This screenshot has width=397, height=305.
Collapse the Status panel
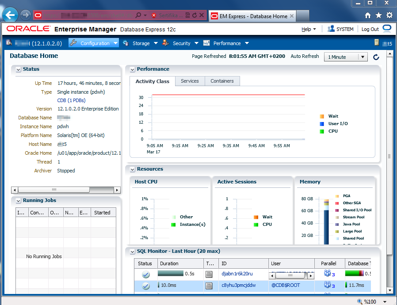(x=18, y=69)
